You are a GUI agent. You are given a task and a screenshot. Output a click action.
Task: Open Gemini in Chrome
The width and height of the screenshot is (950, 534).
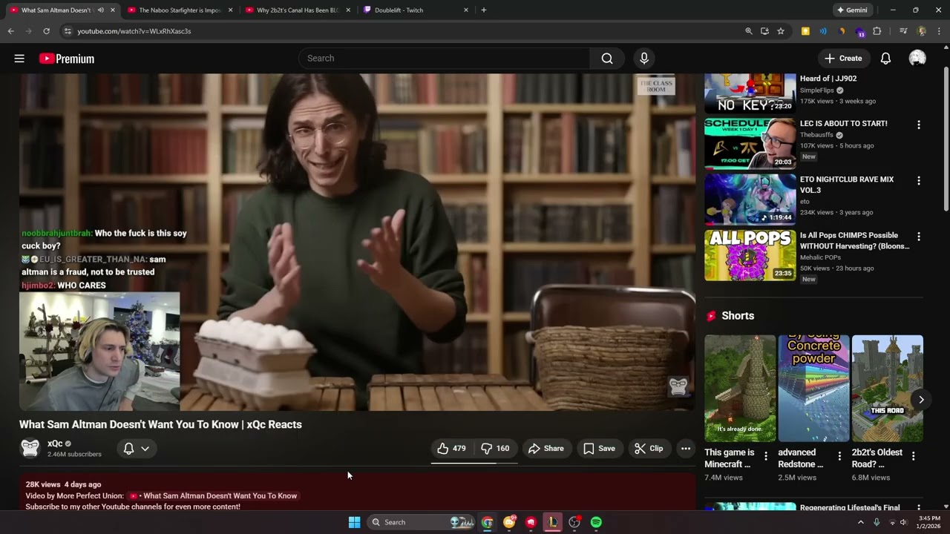point(852,10)
